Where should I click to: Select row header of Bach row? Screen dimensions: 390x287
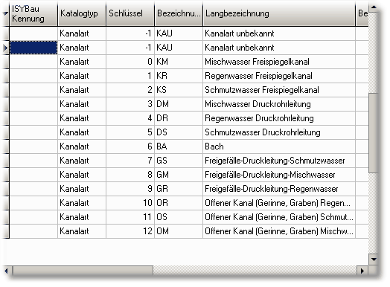[x=5, y=146]
